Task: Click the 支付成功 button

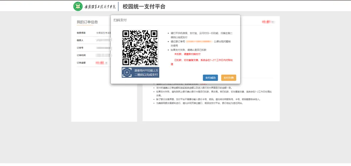Action: [210, 78]
